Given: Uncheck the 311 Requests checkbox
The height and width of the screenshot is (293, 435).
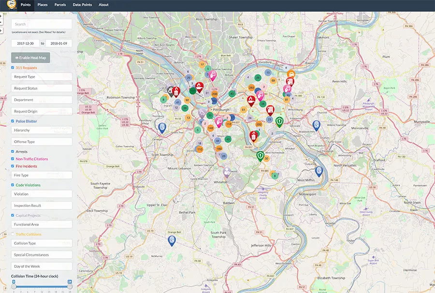Looking at the screenshot, I should click(x=13, y=68).
